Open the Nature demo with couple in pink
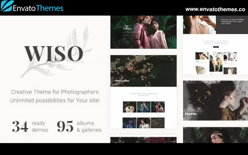This screenshot has width=248, height=155. pos(144,32)
